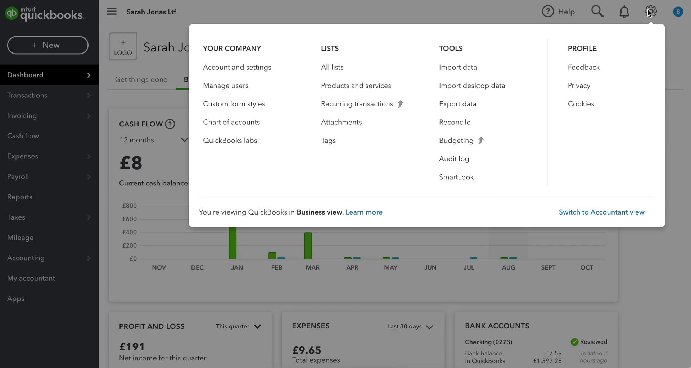Viewport: 691px width, 368px height.
Task: Expand the Taxes sidebar submenu
Action: tap(89, 217)
